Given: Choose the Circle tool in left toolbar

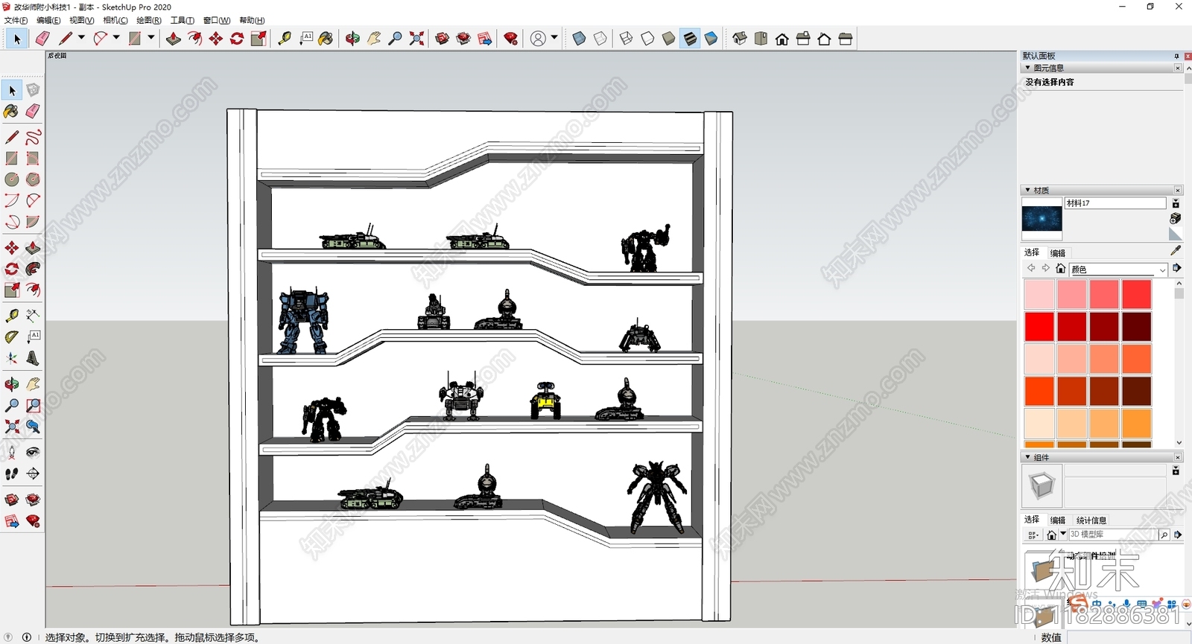Looking at the screenshot, I should click(12, 179).
